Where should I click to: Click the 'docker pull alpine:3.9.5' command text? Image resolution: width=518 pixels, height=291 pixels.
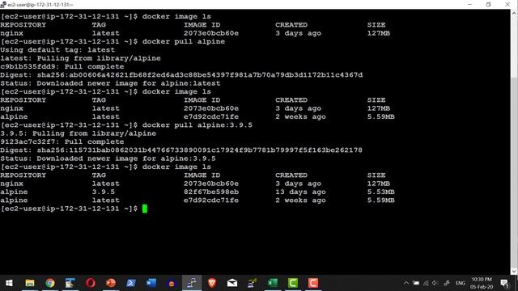(197, 125)
